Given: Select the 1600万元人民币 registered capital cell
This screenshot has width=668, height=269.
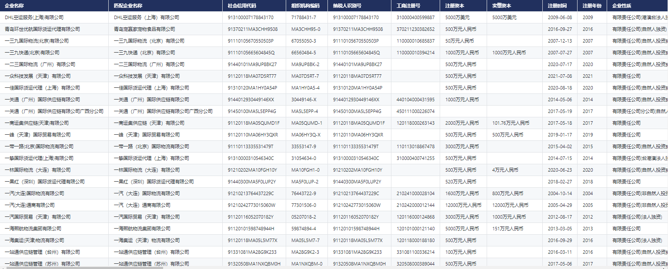Looking at the screenshot, I should click(x=462, y=193).
